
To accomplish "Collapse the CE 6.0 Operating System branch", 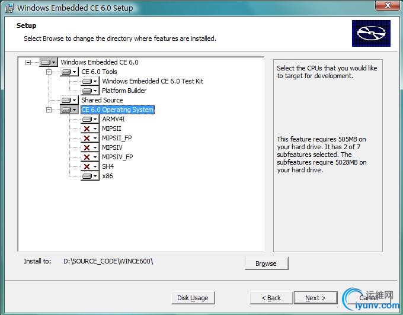I will tap(49, 110).
